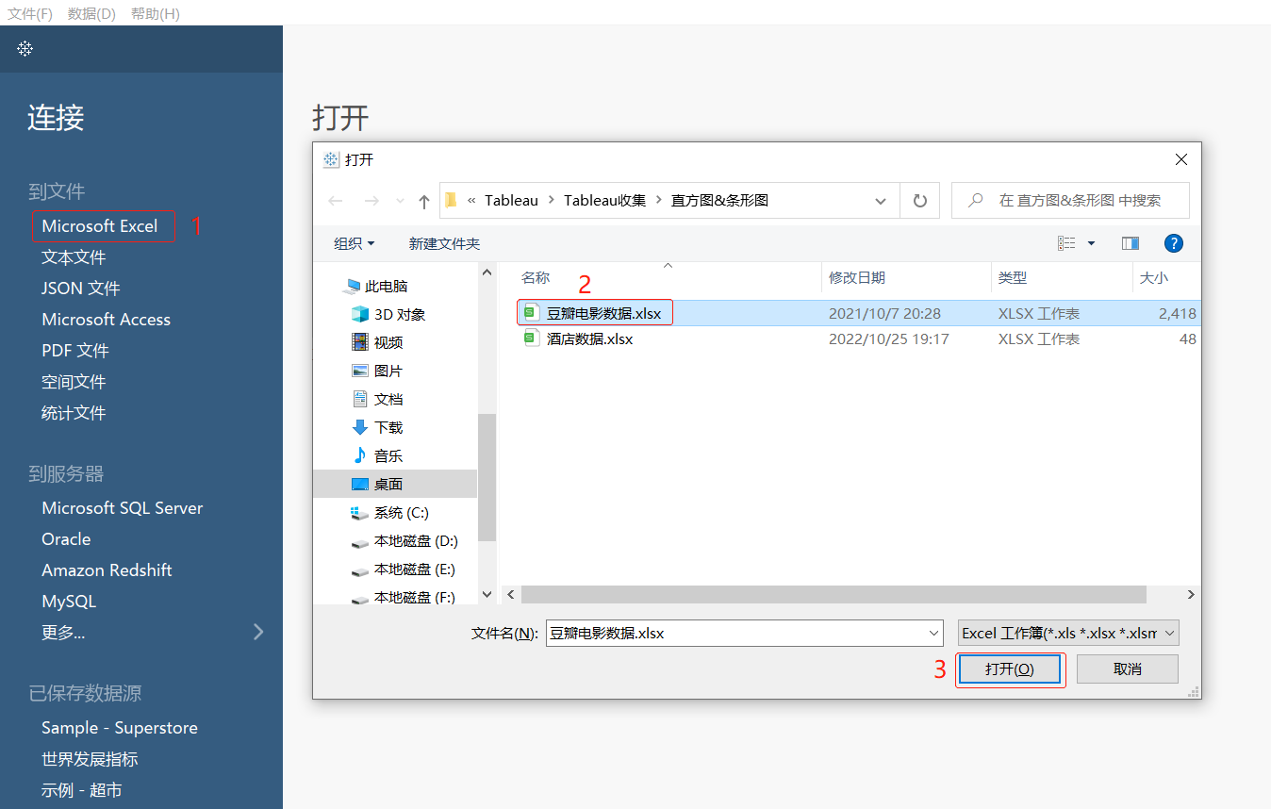
Task: Open recent locations dropdown arrow
Action: point(400,201)
